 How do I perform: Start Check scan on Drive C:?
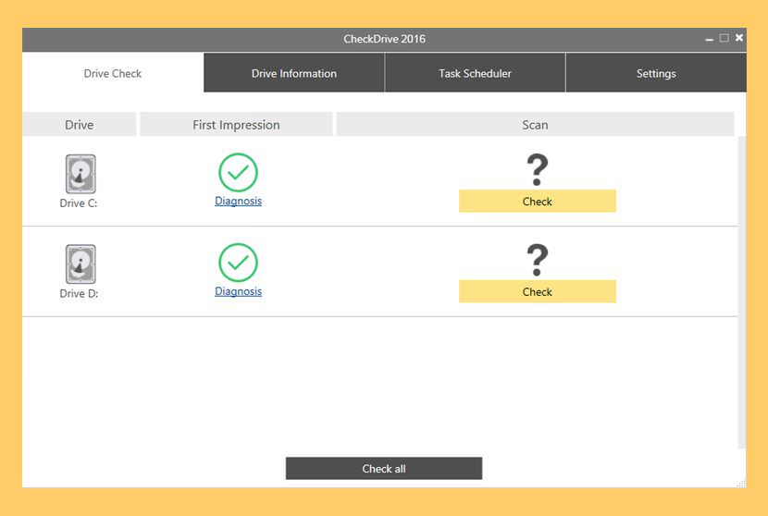click(x=538, y=202)
